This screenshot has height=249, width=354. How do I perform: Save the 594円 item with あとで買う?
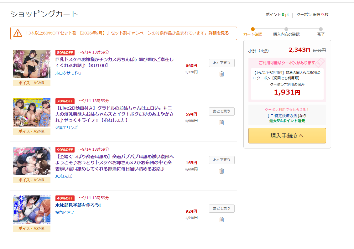[222, 111]
